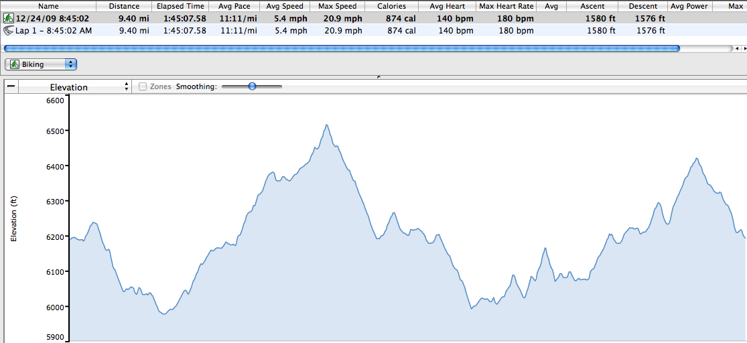The image size is (747, 343).
Task: Open the Biking activity type dropdown
Action: point(41,64)
